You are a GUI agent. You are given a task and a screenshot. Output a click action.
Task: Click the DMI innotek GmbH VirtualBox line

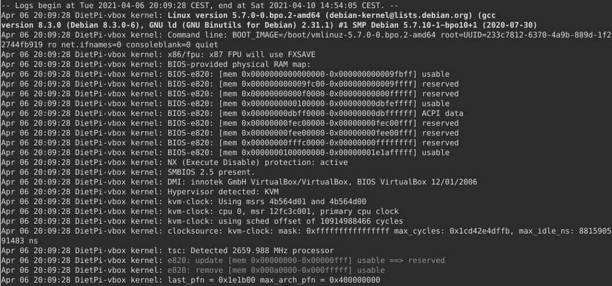(x=239, y=182)
